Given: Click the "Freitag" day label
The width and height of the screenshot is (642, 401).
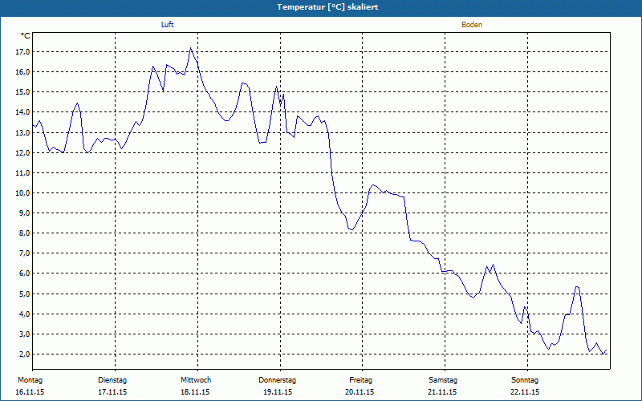Looking at the screenshot, I should (x=360, y=380).
